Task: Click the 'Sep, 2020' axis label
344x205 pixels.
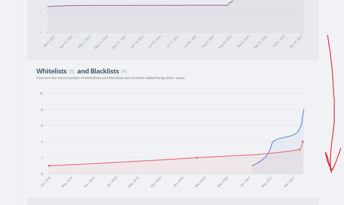Action: coord(223,182)
